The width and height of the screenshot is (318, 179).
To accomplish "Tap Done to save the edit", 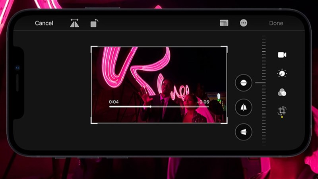I will click(276, 23).
